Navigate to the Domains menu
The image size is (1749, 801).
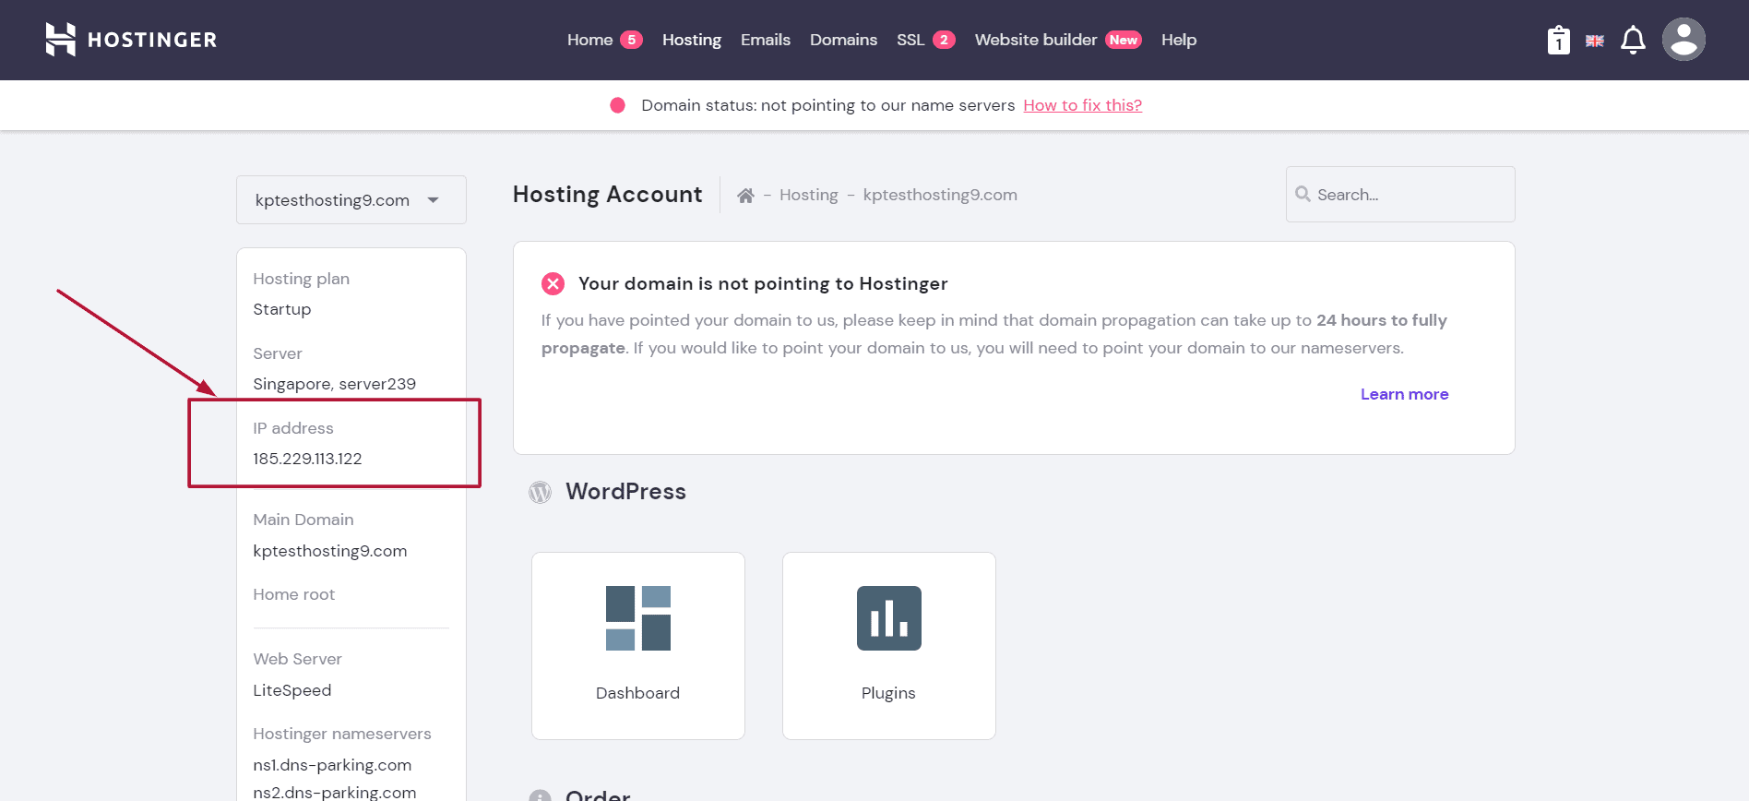point(843,40)
